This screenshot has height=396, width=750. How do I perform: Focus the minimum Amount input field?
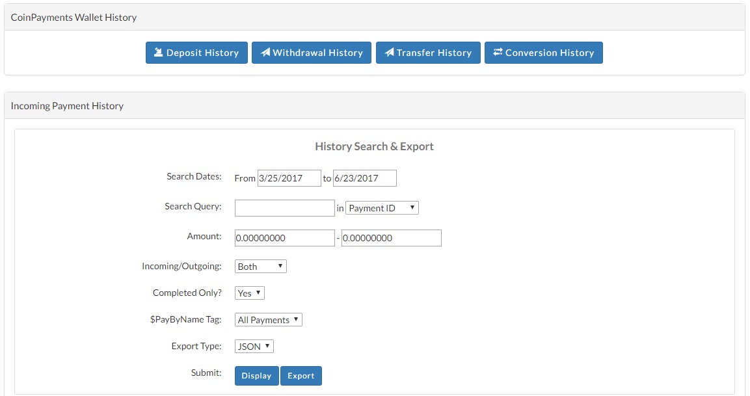pos(284,238)
